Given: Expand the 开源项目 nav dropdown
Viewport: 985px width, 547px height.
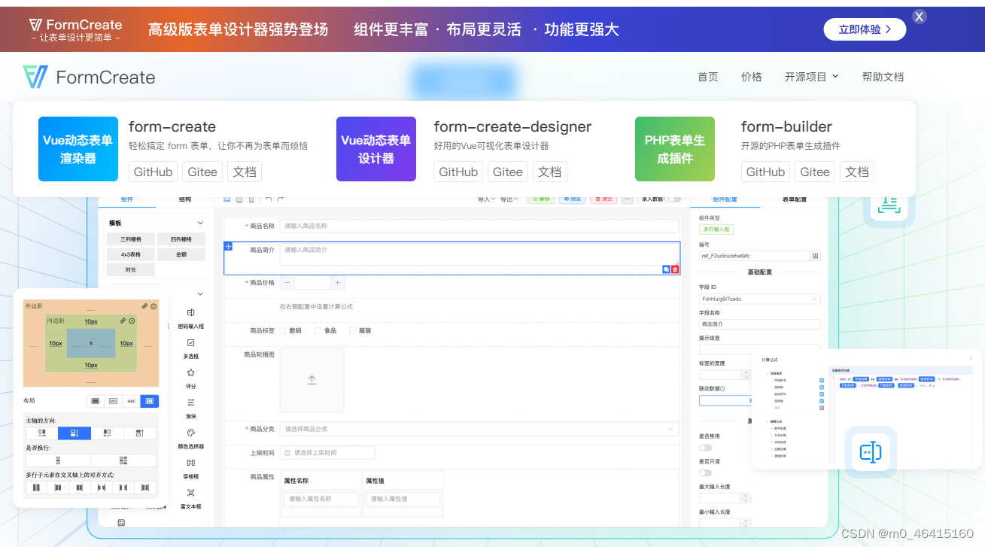Looking at the screenshot, I should [x=811, y=77].
